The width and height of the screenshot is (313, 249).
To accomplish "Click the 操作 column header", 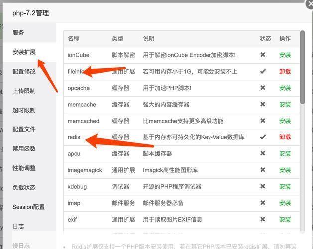I will 285,38.
